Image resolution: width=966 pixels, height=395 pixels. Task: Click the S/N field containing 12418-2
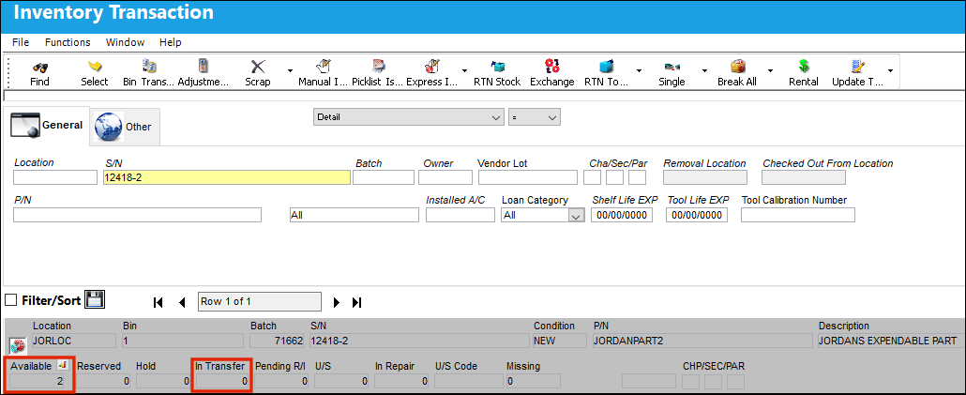(x=227, y=177)
